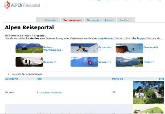Click the Bayern hikers silhouette thumbnail
This screenshot has width=165, height=114.
point(29,62)
